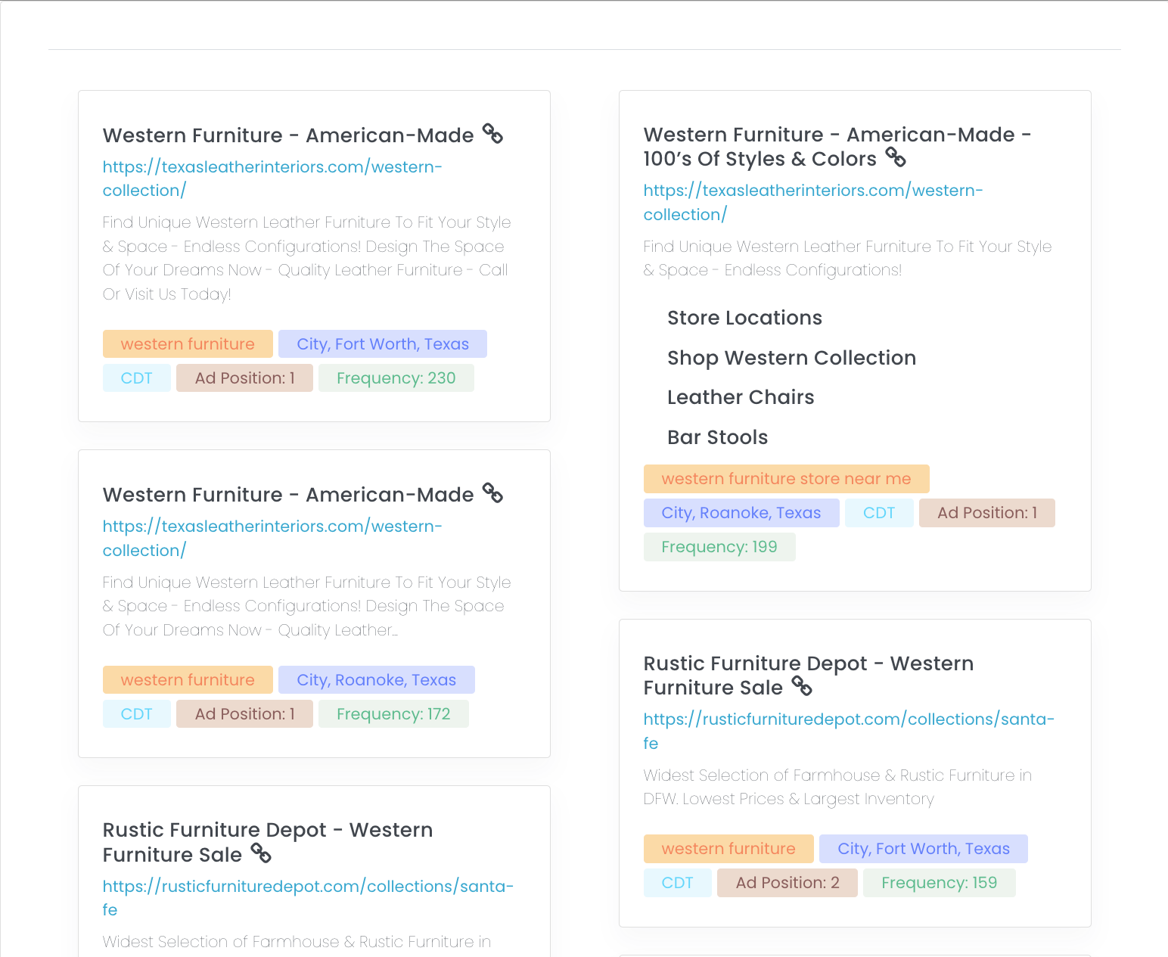The image size is (1168, 957).
Task: Click the Frequency: 199 tag
Action: [x=719, y=547]
